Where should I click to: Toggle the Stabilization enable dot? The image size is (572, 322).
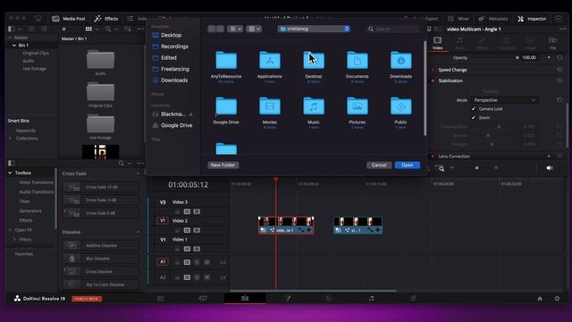pyautogui.click(x=433, y=80)
